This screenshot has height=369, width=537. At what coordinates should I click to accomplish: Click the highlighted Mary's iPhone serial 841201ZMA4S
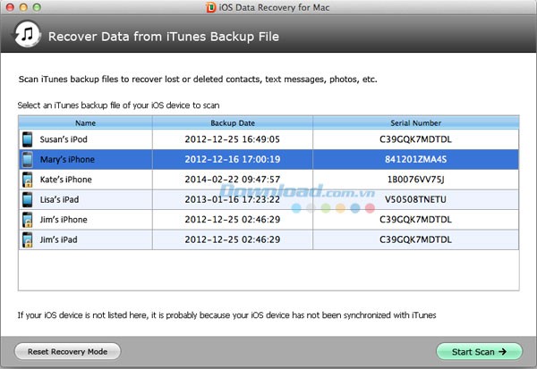[415, 160]
